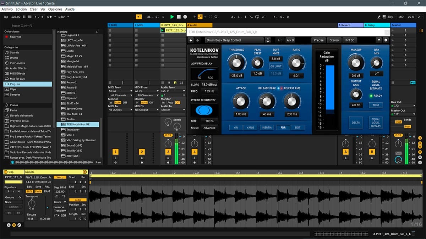426x239 pixels.
Task: Click the clip color chooser
Action: (x=13, y=182)
